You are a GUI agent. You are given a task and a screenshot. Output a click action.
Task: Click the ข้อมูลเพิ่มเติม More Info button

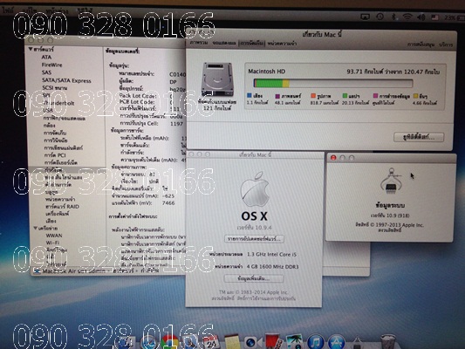click(x=254, y=278)
